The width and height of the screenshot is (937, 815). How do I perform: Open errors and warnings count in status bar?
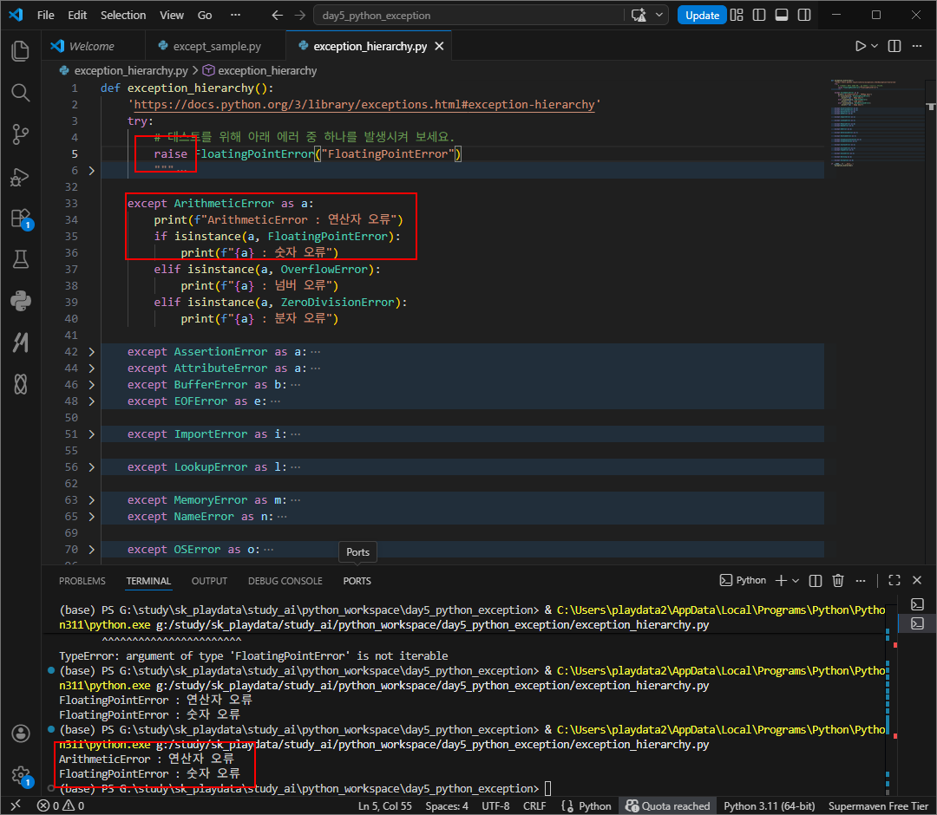61,805
